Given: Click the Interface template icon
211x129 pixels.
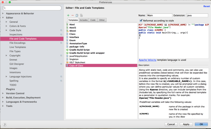Looking at the screenshot, I should (x=67, y=37).
